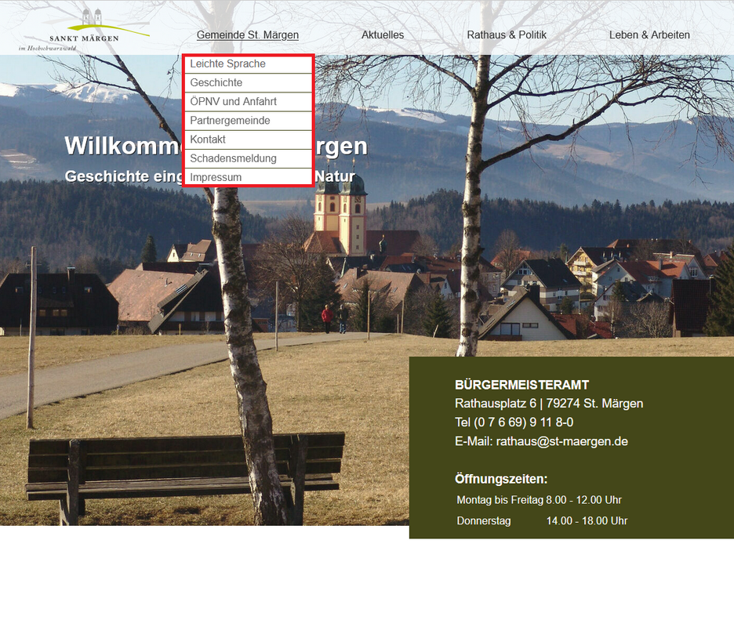
Task: Select Geschichte in the dropdown menu
Action: pyautogui.click(x=248, y=83)
